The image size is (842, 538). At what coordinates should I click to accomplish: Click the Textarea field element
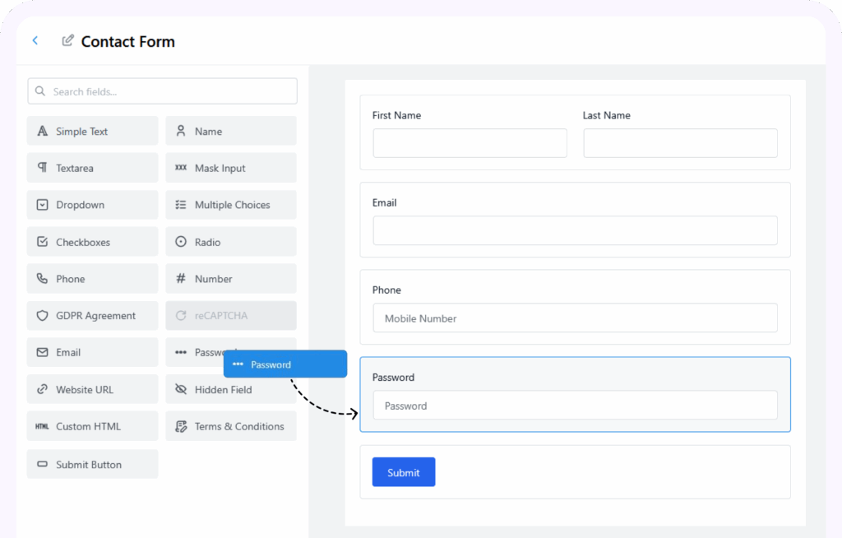[92, 167]
